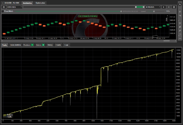Viewport: 183px width, 125px height.
Task: Start the backtest with play button
Action: coord(163,7)
